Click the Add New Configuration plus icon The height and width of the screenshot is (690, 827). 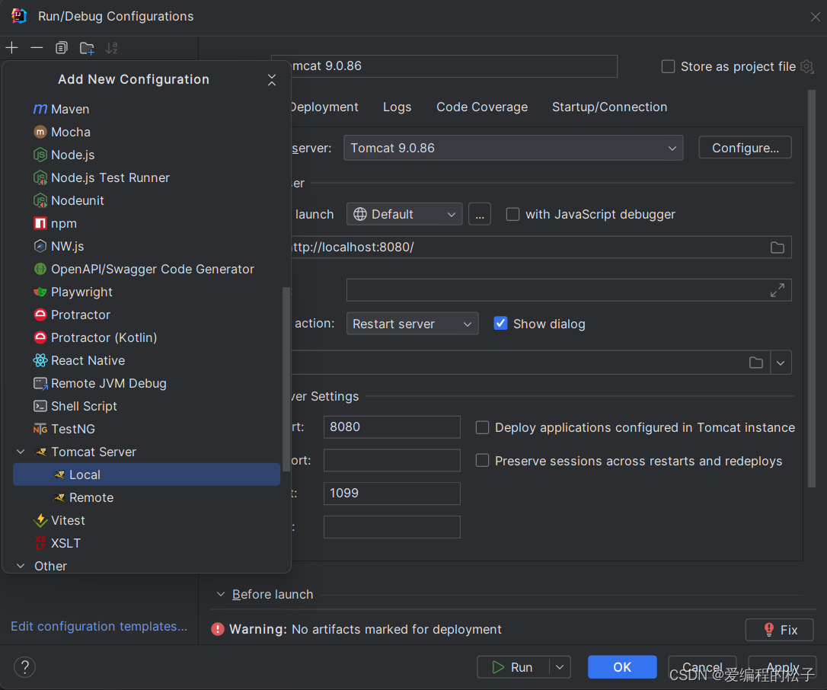(x=11, y=48)
